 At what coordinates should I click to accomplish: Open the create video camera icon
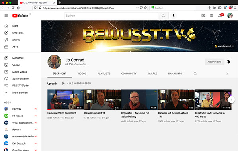(203, 16)
